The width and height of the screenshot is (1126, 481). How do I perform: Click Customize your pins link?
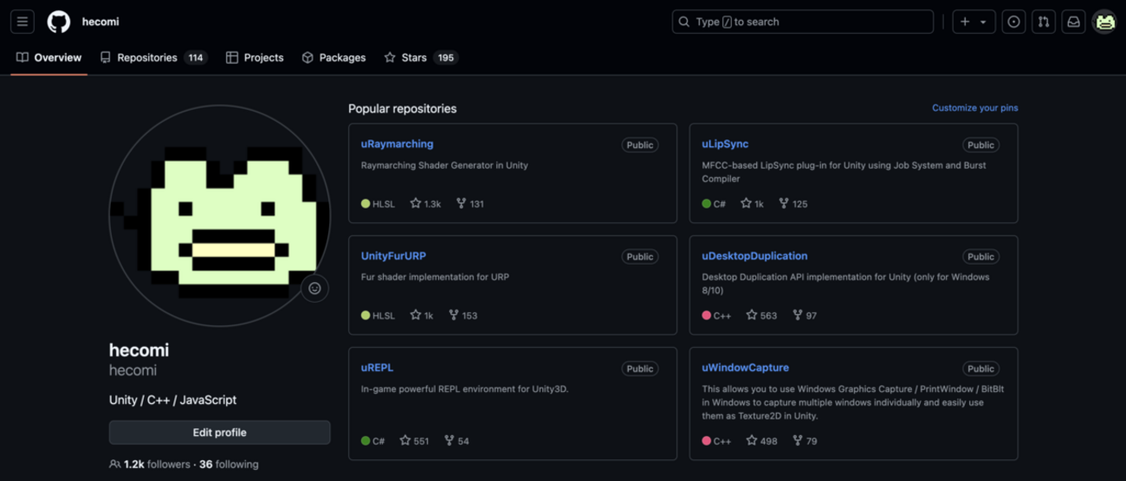974,108
